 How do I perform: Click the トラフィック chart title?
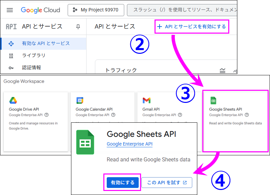click(121, 70)
